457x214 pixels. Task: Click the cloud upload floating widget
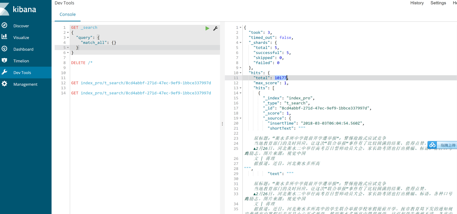(442, 145)
